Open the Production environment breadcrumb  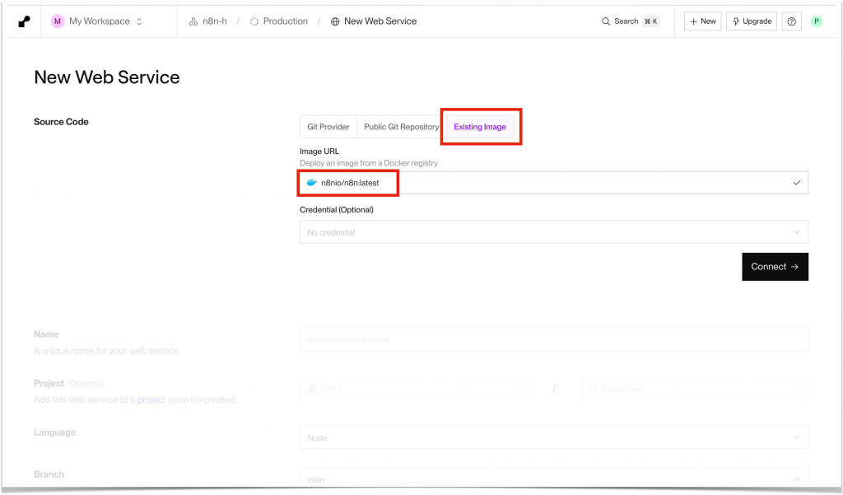click(x=279, y=21)
